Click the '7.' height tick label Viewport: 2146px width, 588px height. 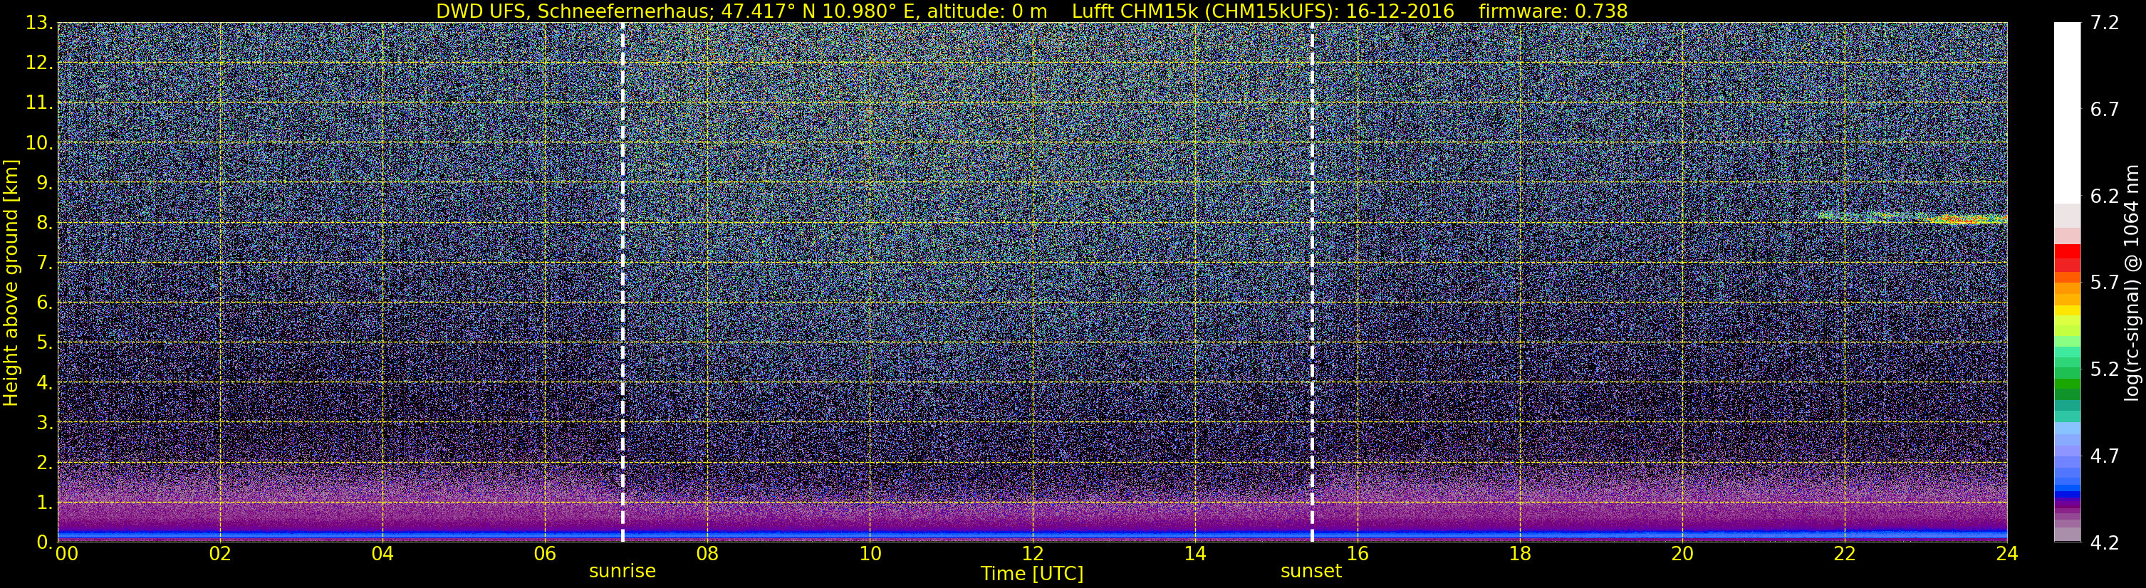coord(45,263)
